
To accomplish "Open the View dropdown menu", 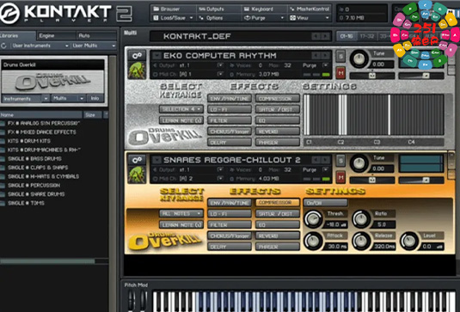I will [x=310, y=18].
